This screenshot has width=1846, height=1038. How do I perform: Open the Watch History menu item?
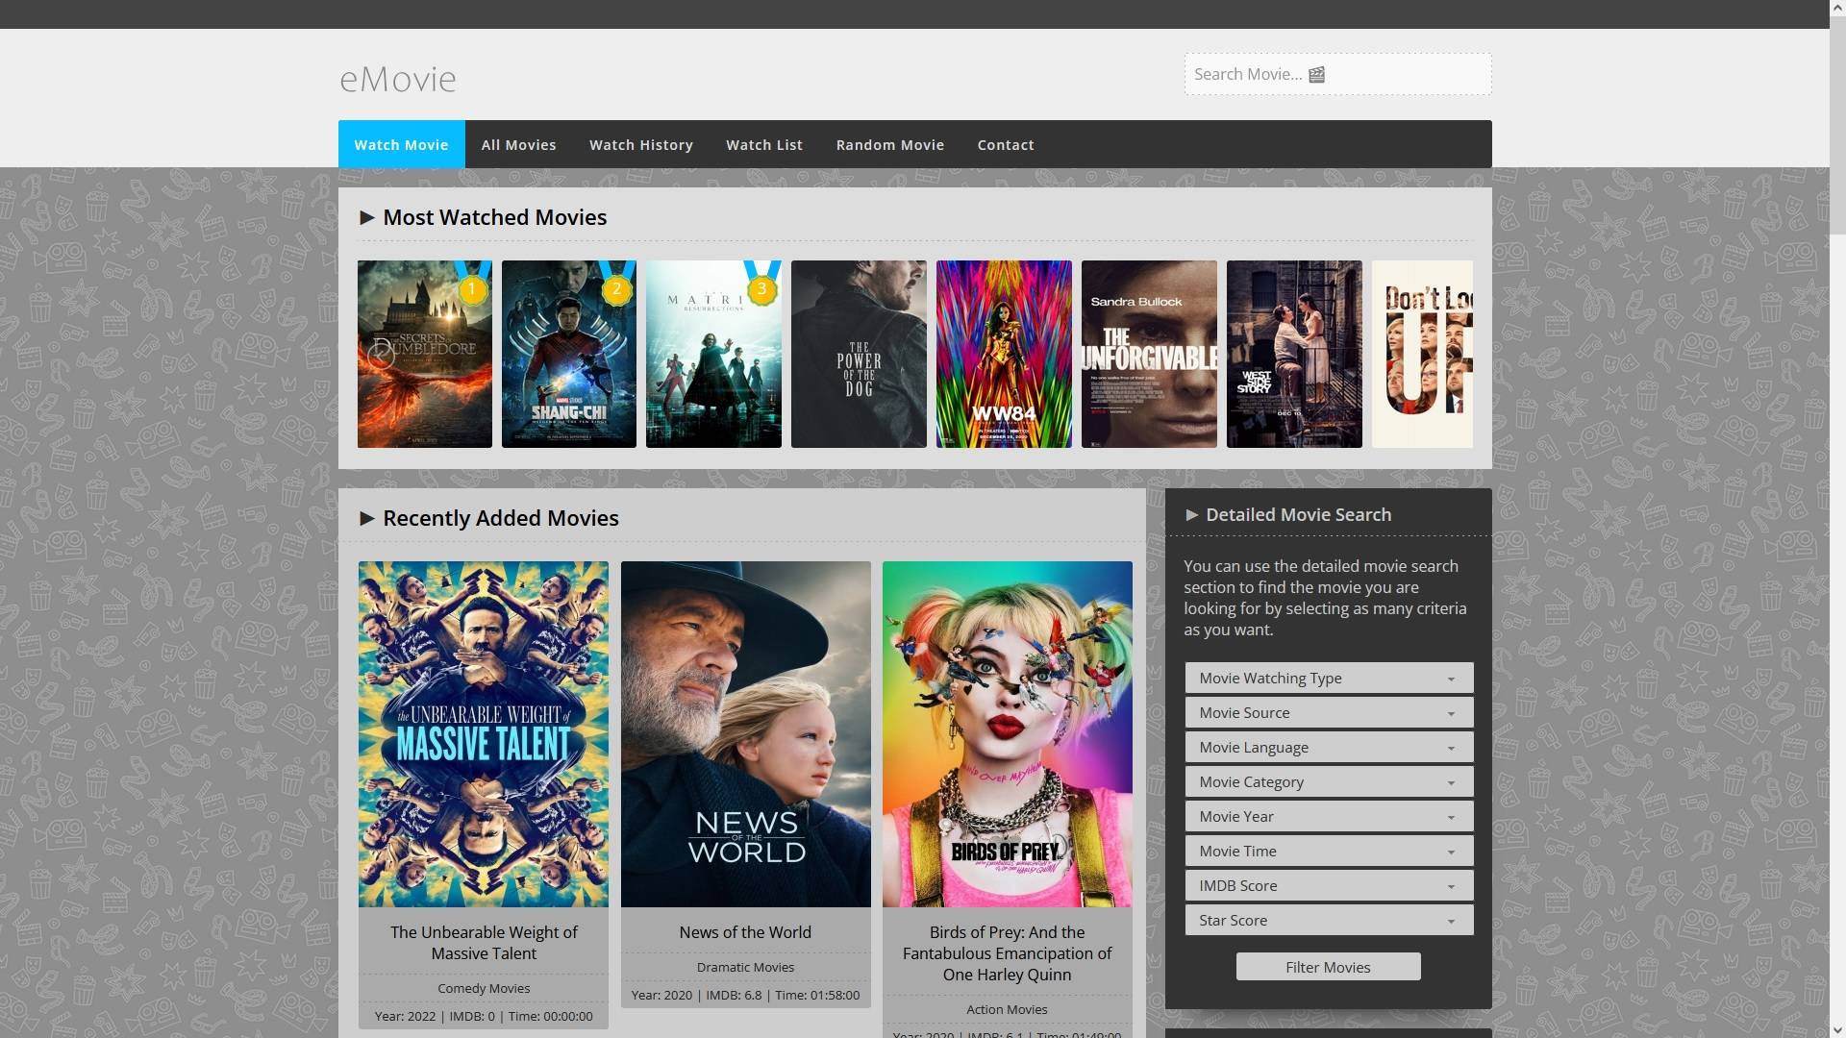pos(640,145)
